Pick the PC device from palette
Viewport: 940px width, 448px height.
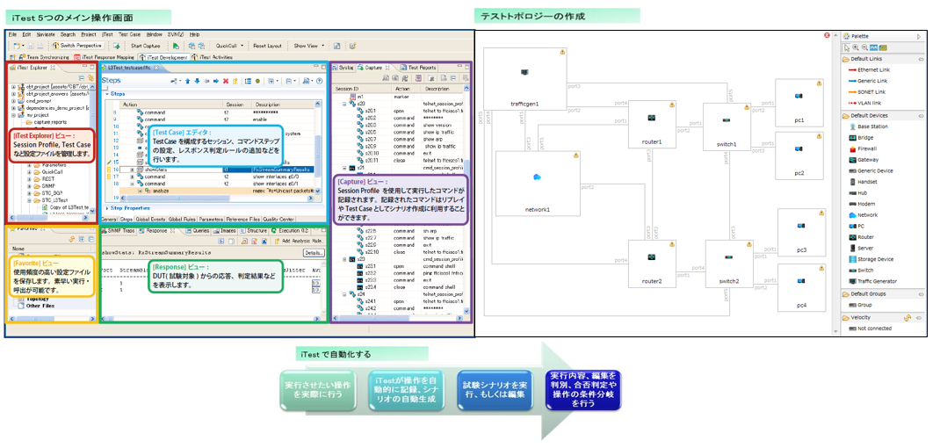(x=858, y=226)
